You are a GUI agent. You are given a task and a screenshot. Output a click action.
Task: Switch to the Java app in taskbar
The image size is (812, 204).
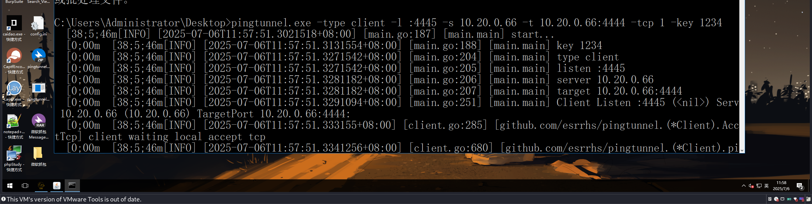tap(56, 186)
